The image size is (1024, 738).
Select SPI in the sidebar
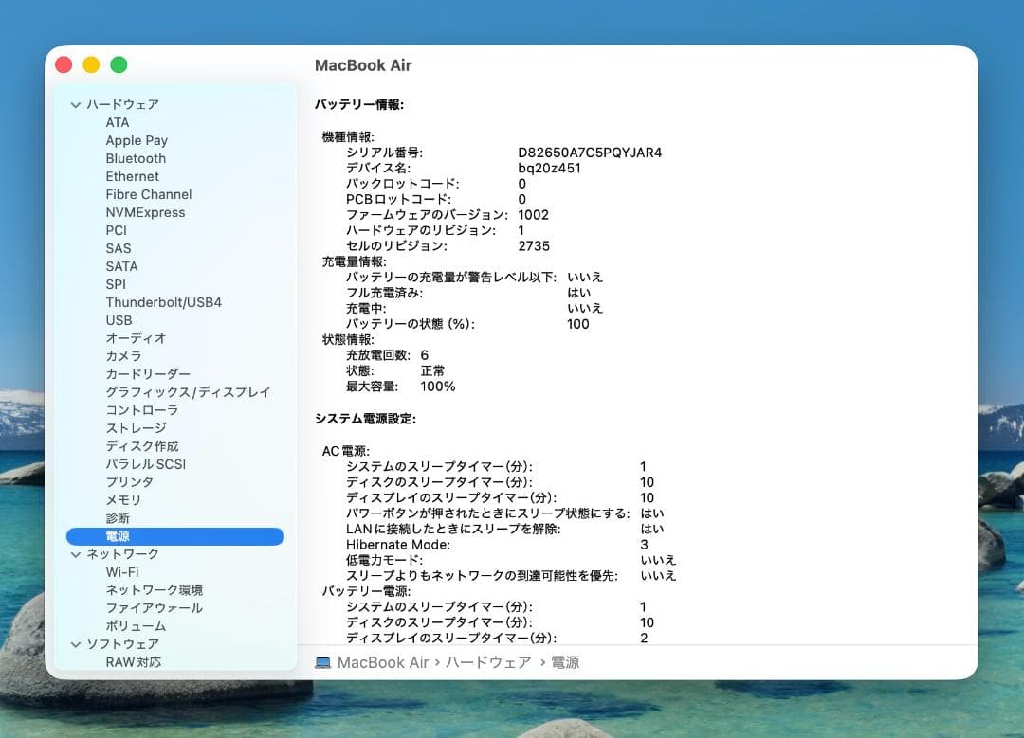(116, 284)
